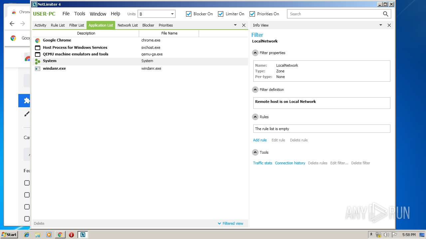Open the Help menu

tap(115, 14)
